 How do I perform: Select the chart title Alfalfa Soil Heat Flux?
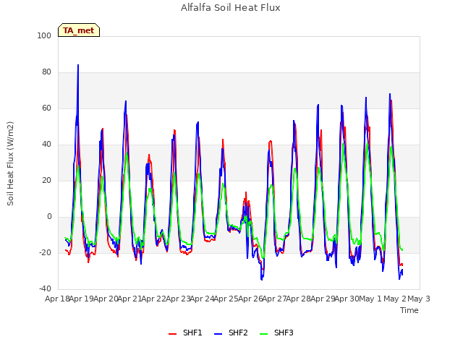[x=230, y=8]
